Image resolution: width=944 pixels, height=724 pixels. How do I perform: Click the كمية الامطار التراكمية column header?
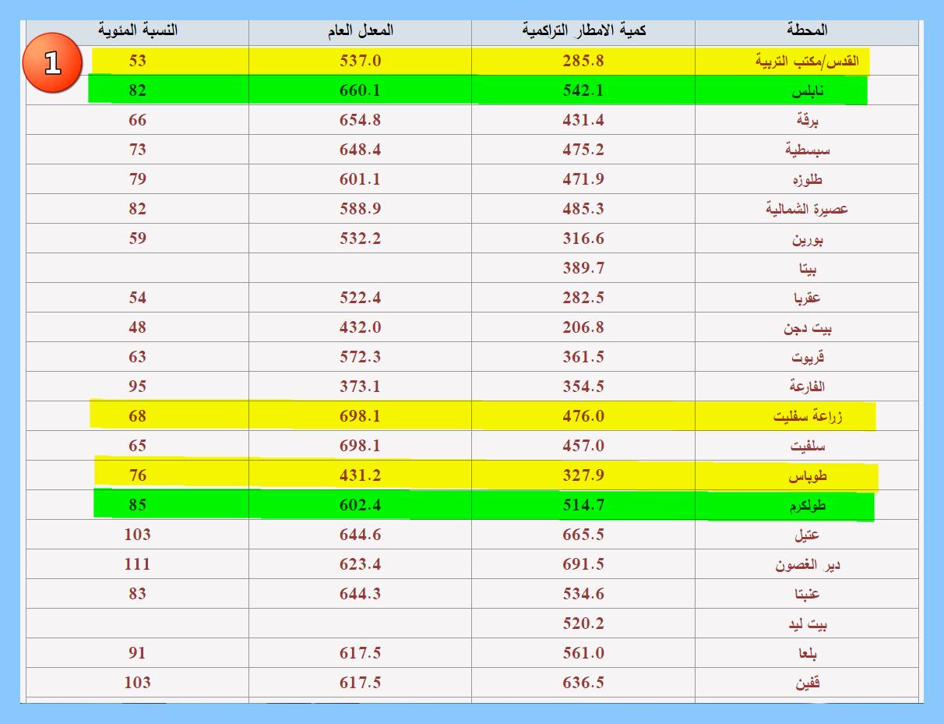tap(583, 30)
